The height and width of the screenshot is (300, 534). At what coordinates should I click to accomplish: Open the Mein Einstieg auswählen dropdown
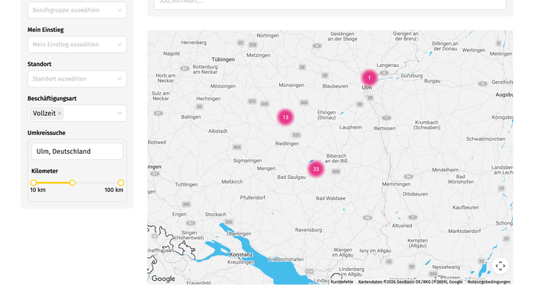[x=77, y=44]
